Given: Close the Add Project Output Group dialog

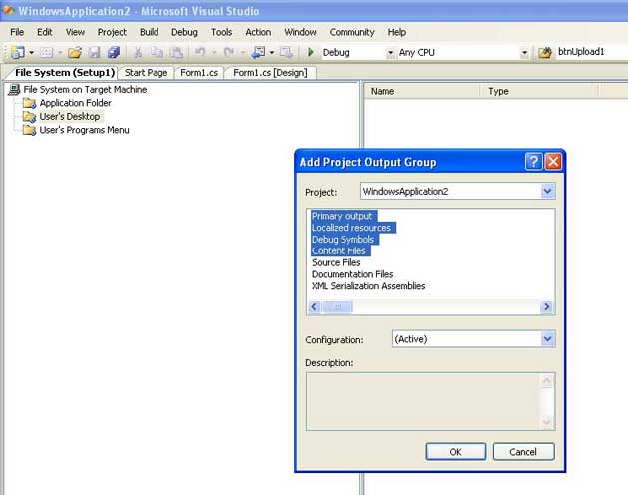Looking at the screenshot, I should click(553, 162).
